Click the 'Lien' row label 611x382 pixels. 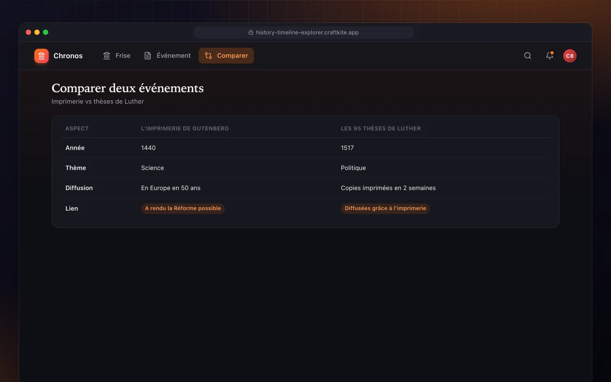click(x=72, y=209)
